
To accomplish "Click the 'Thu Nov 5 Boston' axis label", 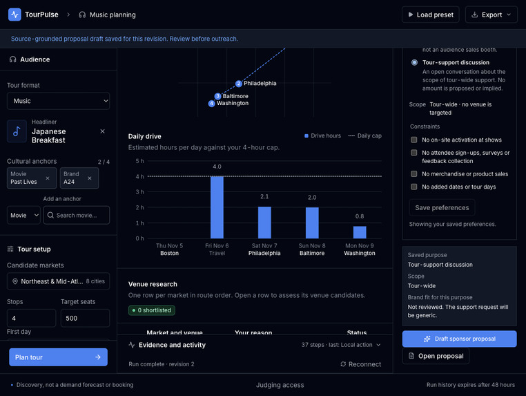I will pos(169,249).
